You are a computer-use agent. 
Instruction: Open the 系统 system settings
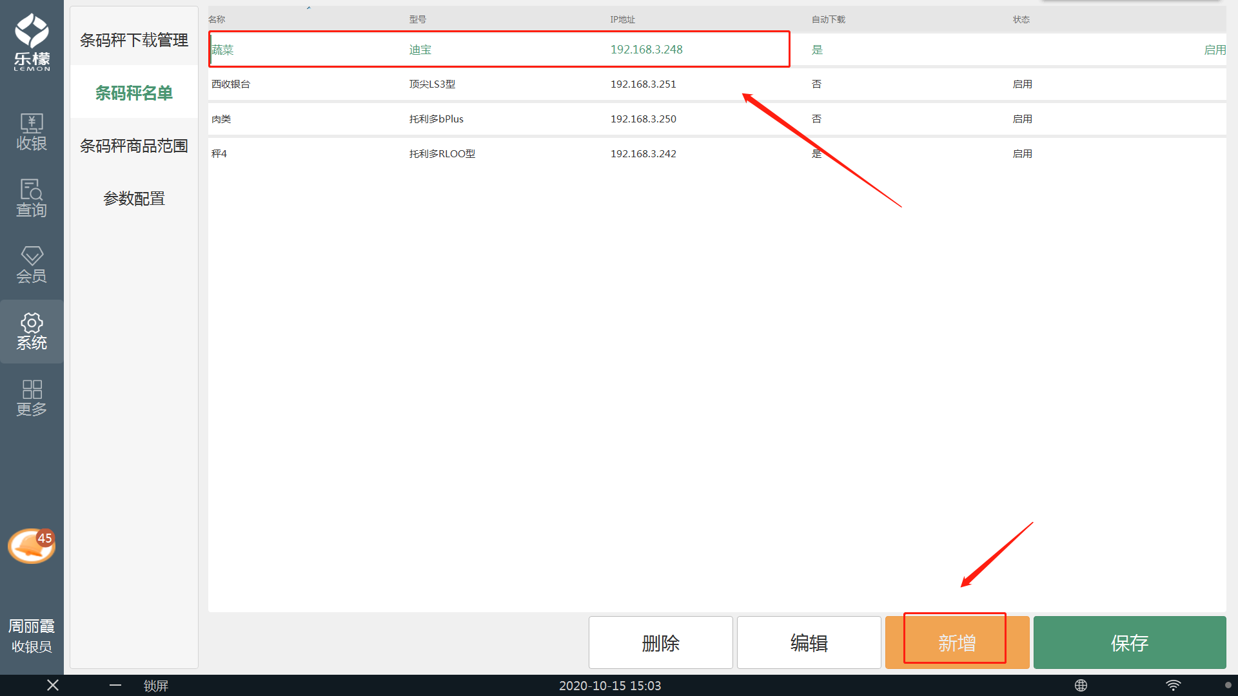pos(32,331)
